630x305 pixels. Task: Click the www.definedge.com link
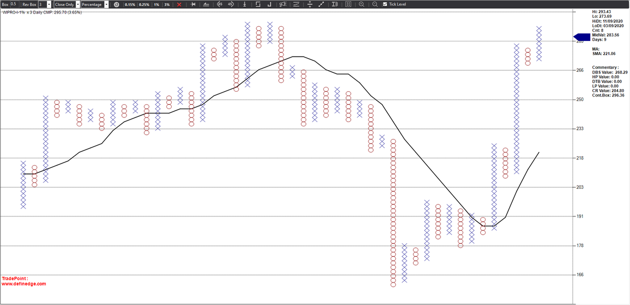tap(24, 284)
